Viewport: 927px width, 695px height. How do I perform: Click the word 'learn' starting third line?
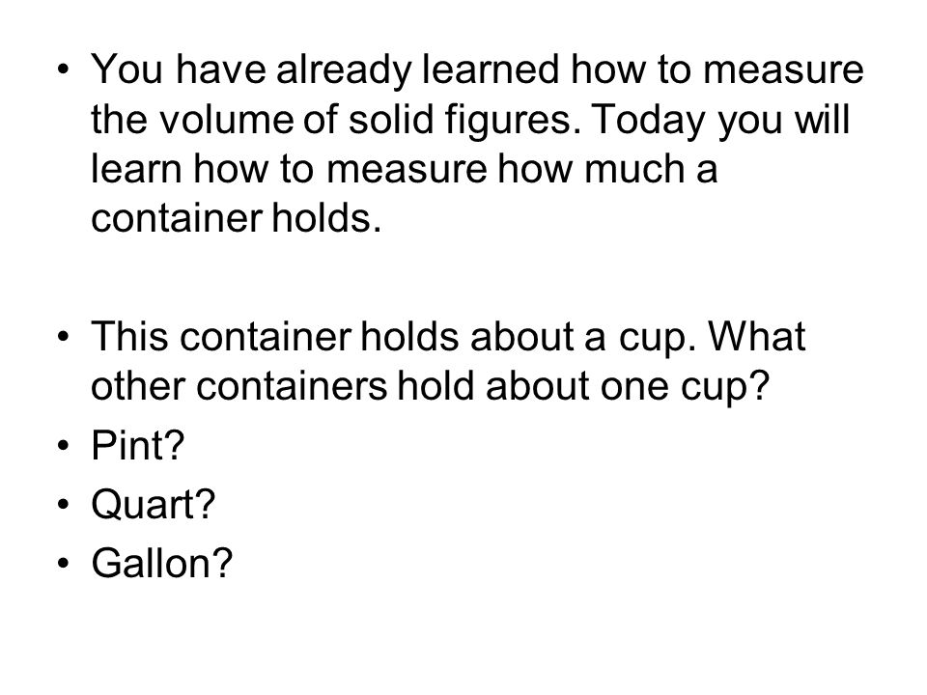coord(136,168)
